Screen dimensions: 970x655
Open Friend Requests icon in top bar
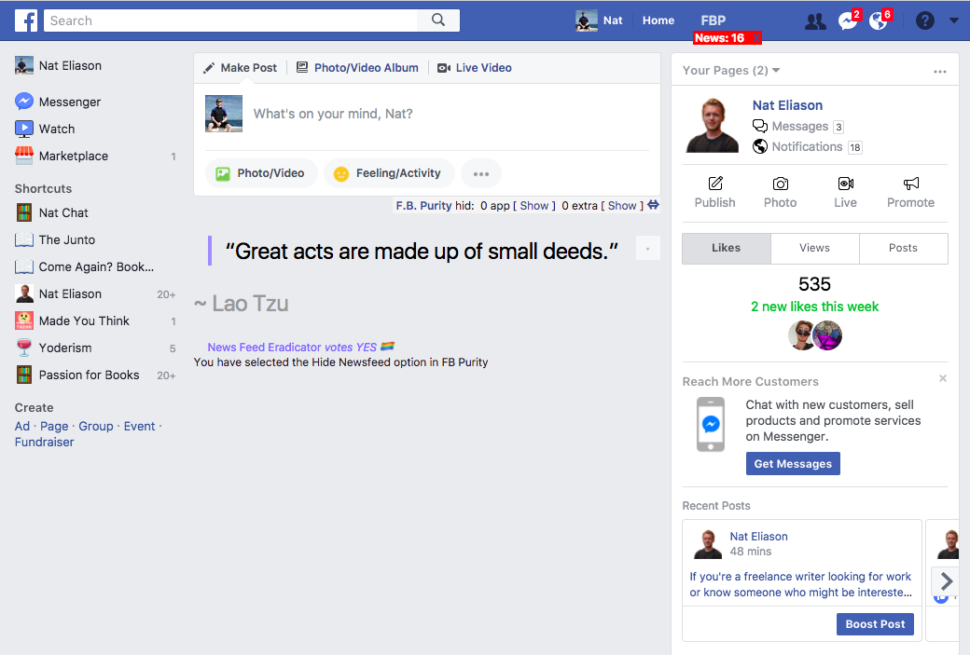815,21
